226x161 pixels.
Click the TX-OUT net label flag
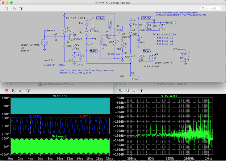171,22
